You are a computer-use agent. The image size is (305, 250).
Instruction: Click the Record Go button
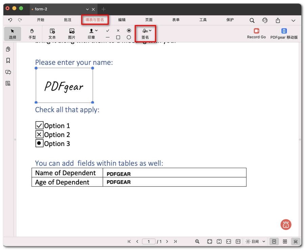(x=256, y=33)
